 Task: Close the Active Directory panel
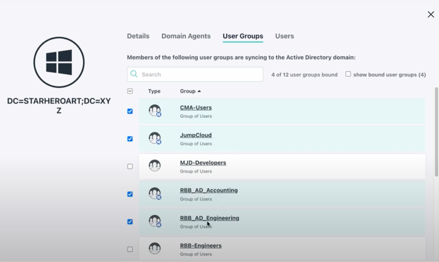pos(431,14)
